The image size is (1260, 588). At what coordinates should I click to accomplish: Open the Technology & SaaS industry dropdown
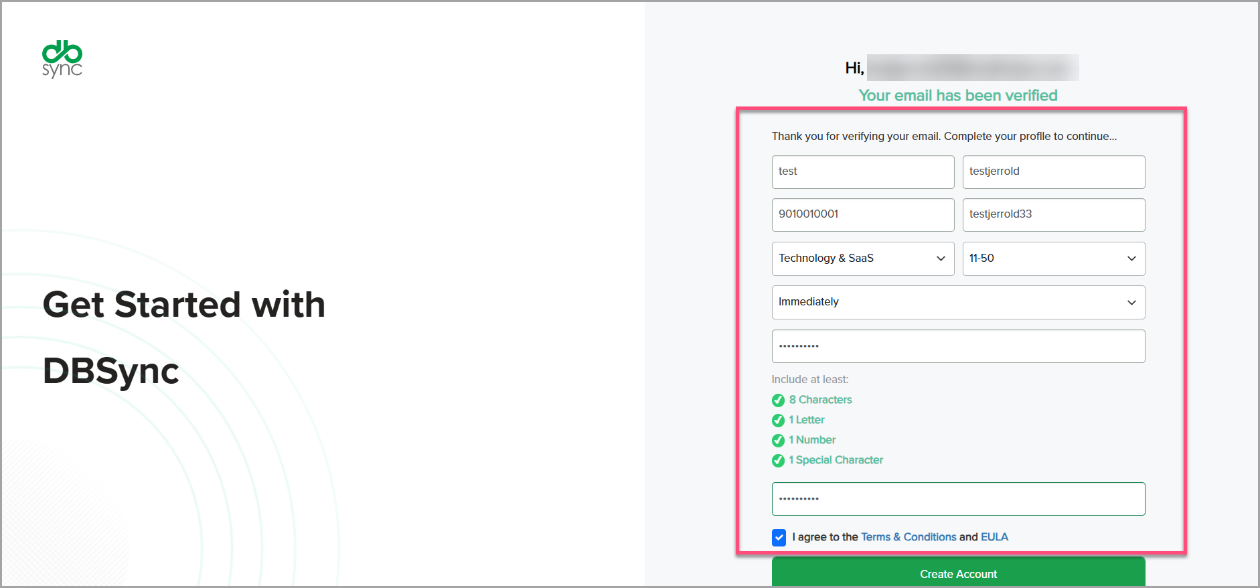tap(862, 259)
